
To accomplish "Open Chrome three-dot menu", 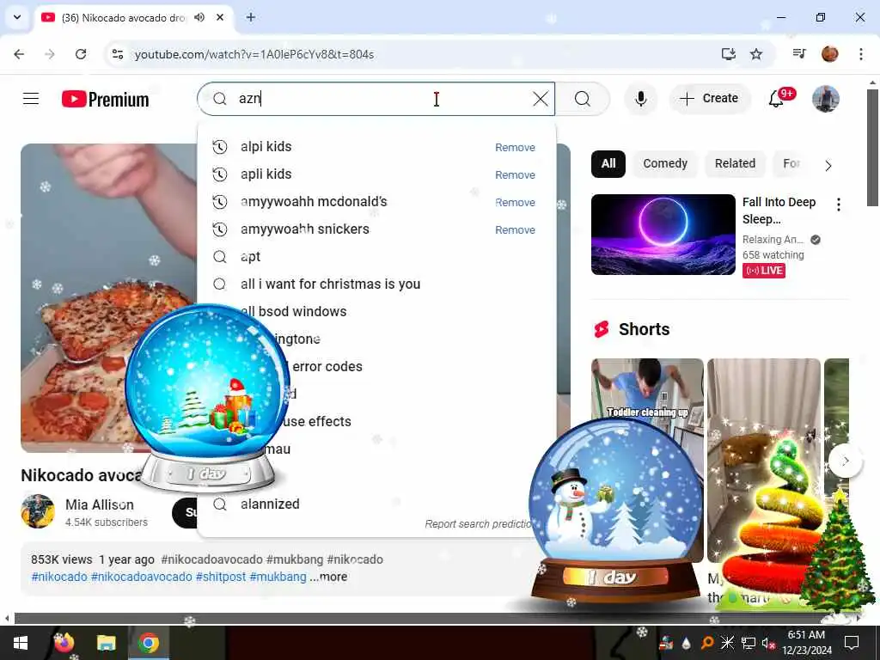I will tap(861, 54).
